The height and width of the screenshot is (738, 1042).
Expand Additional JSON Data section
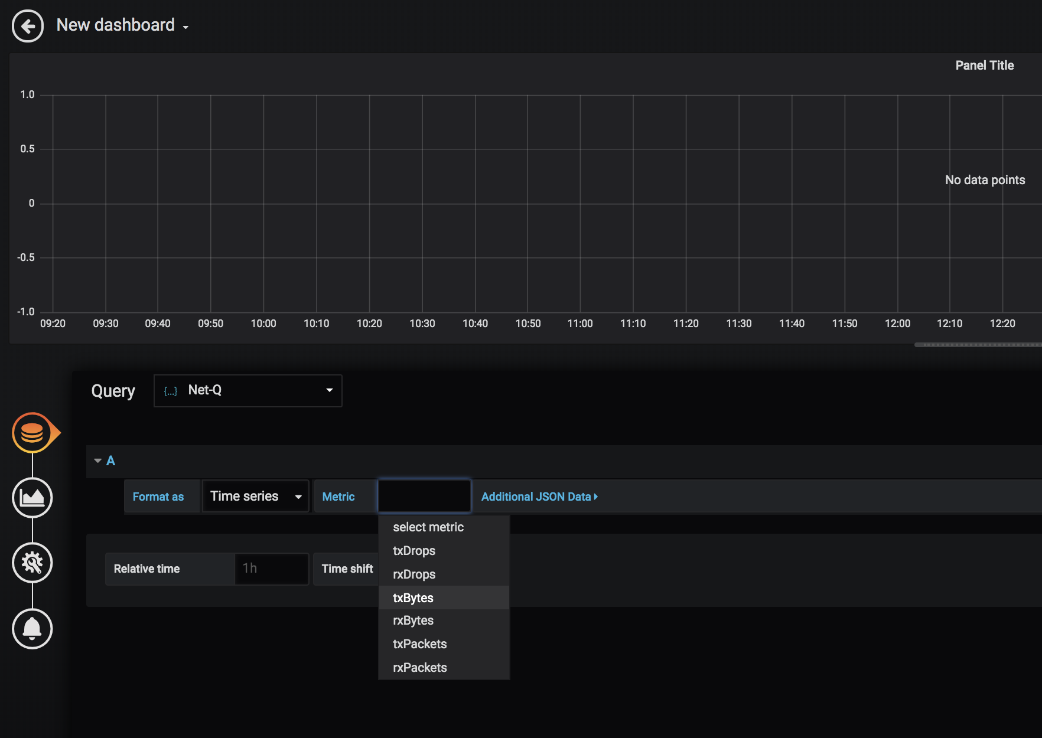coord(539,497)
